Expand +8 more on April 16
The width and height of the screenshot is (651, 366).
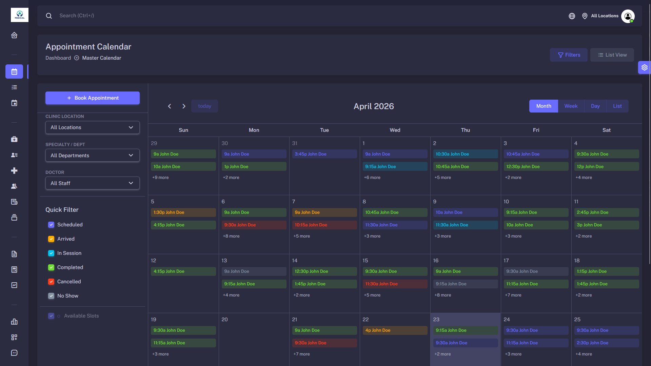[x=442, y=295]
